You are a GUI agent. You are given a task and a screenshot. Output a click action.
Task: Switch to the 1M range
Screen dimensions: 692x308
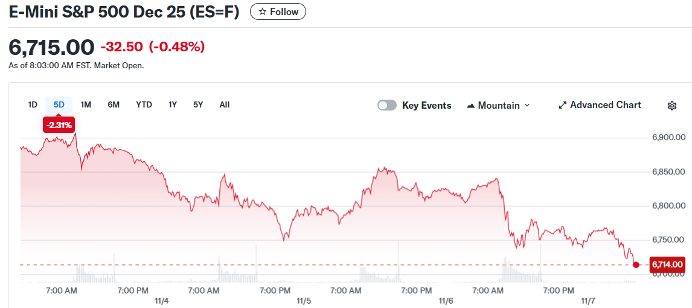86,104
